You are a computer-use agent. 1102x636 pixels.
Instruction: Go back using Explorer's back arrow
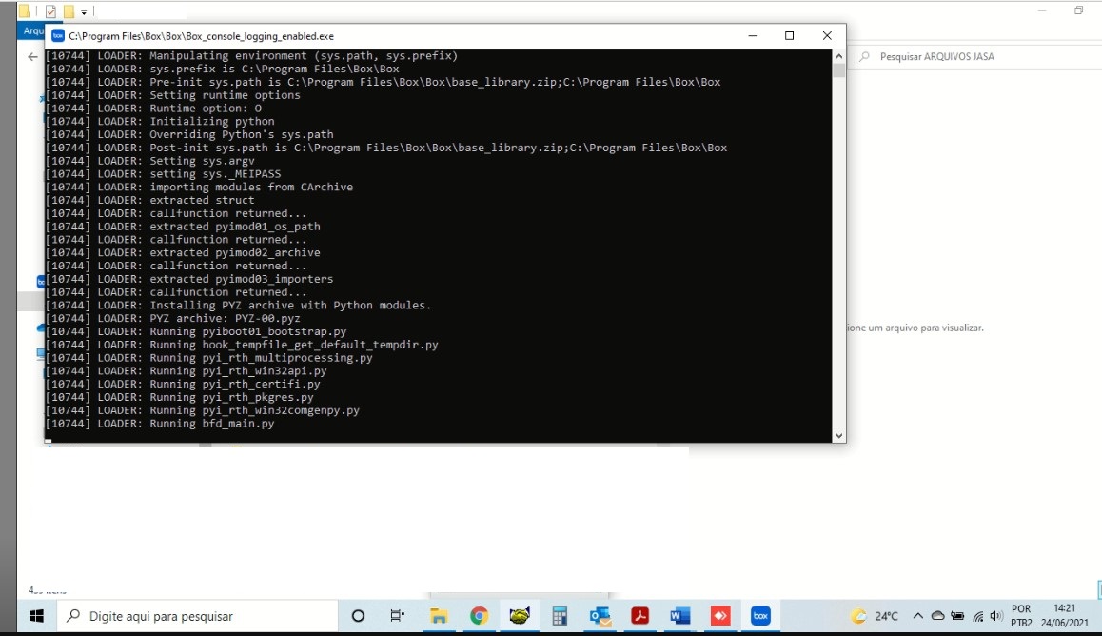pos(32,57)
